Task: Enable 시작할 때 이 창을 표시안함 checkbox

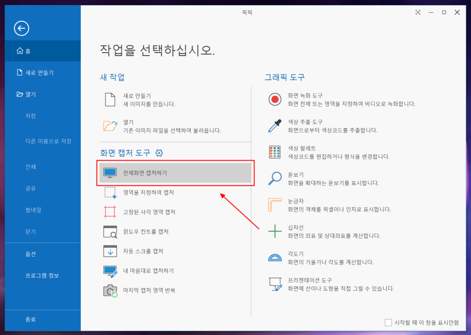Action: click(x=388, y=323)
